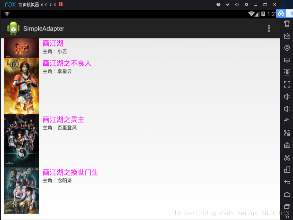
Task: Go to Android home screen
Action: point(287,194)
